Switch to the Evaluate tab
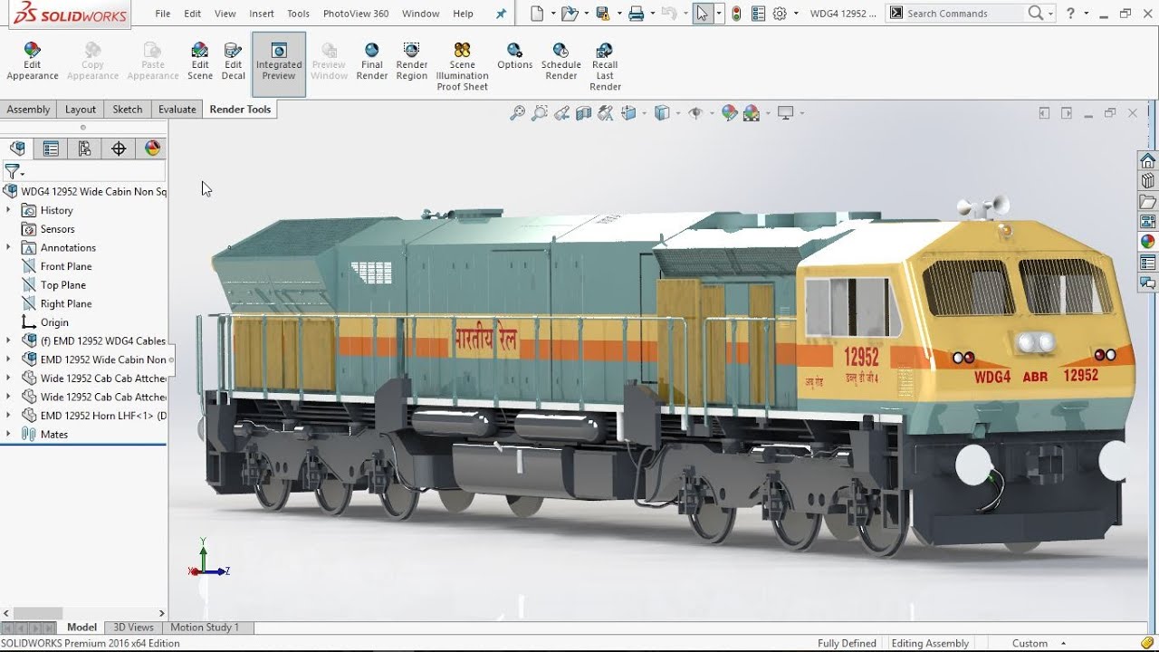The width and height of the screenshot is (1159, 652). pos(177,110)
